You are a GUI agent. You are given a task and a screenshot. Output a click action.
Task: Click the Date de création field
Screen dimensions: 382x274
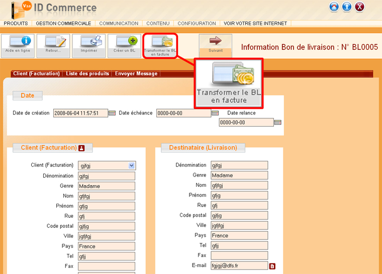80,113
